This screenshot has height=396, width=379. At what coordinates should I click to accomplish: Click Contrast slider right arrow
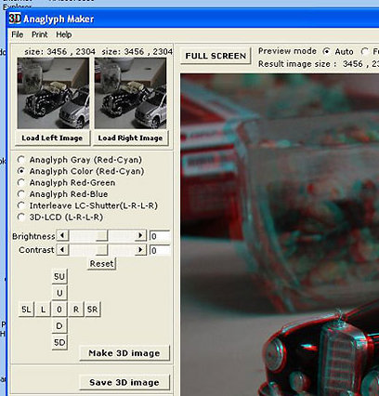140,249
